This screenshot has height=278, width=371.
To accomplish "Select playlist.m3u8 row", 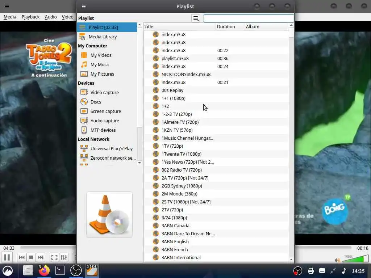I will (x=216, y=58).
